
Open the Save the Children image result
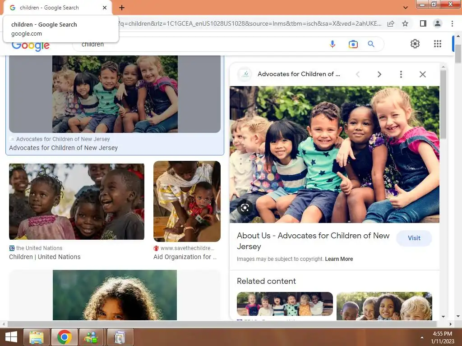(187, 201)
